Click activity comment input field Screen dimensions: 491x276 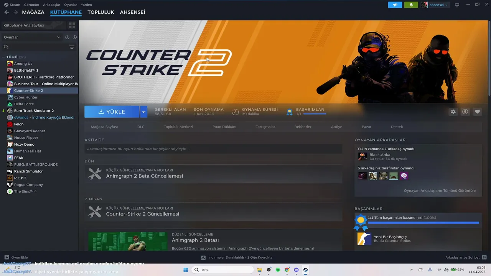(x=213, y=149)
